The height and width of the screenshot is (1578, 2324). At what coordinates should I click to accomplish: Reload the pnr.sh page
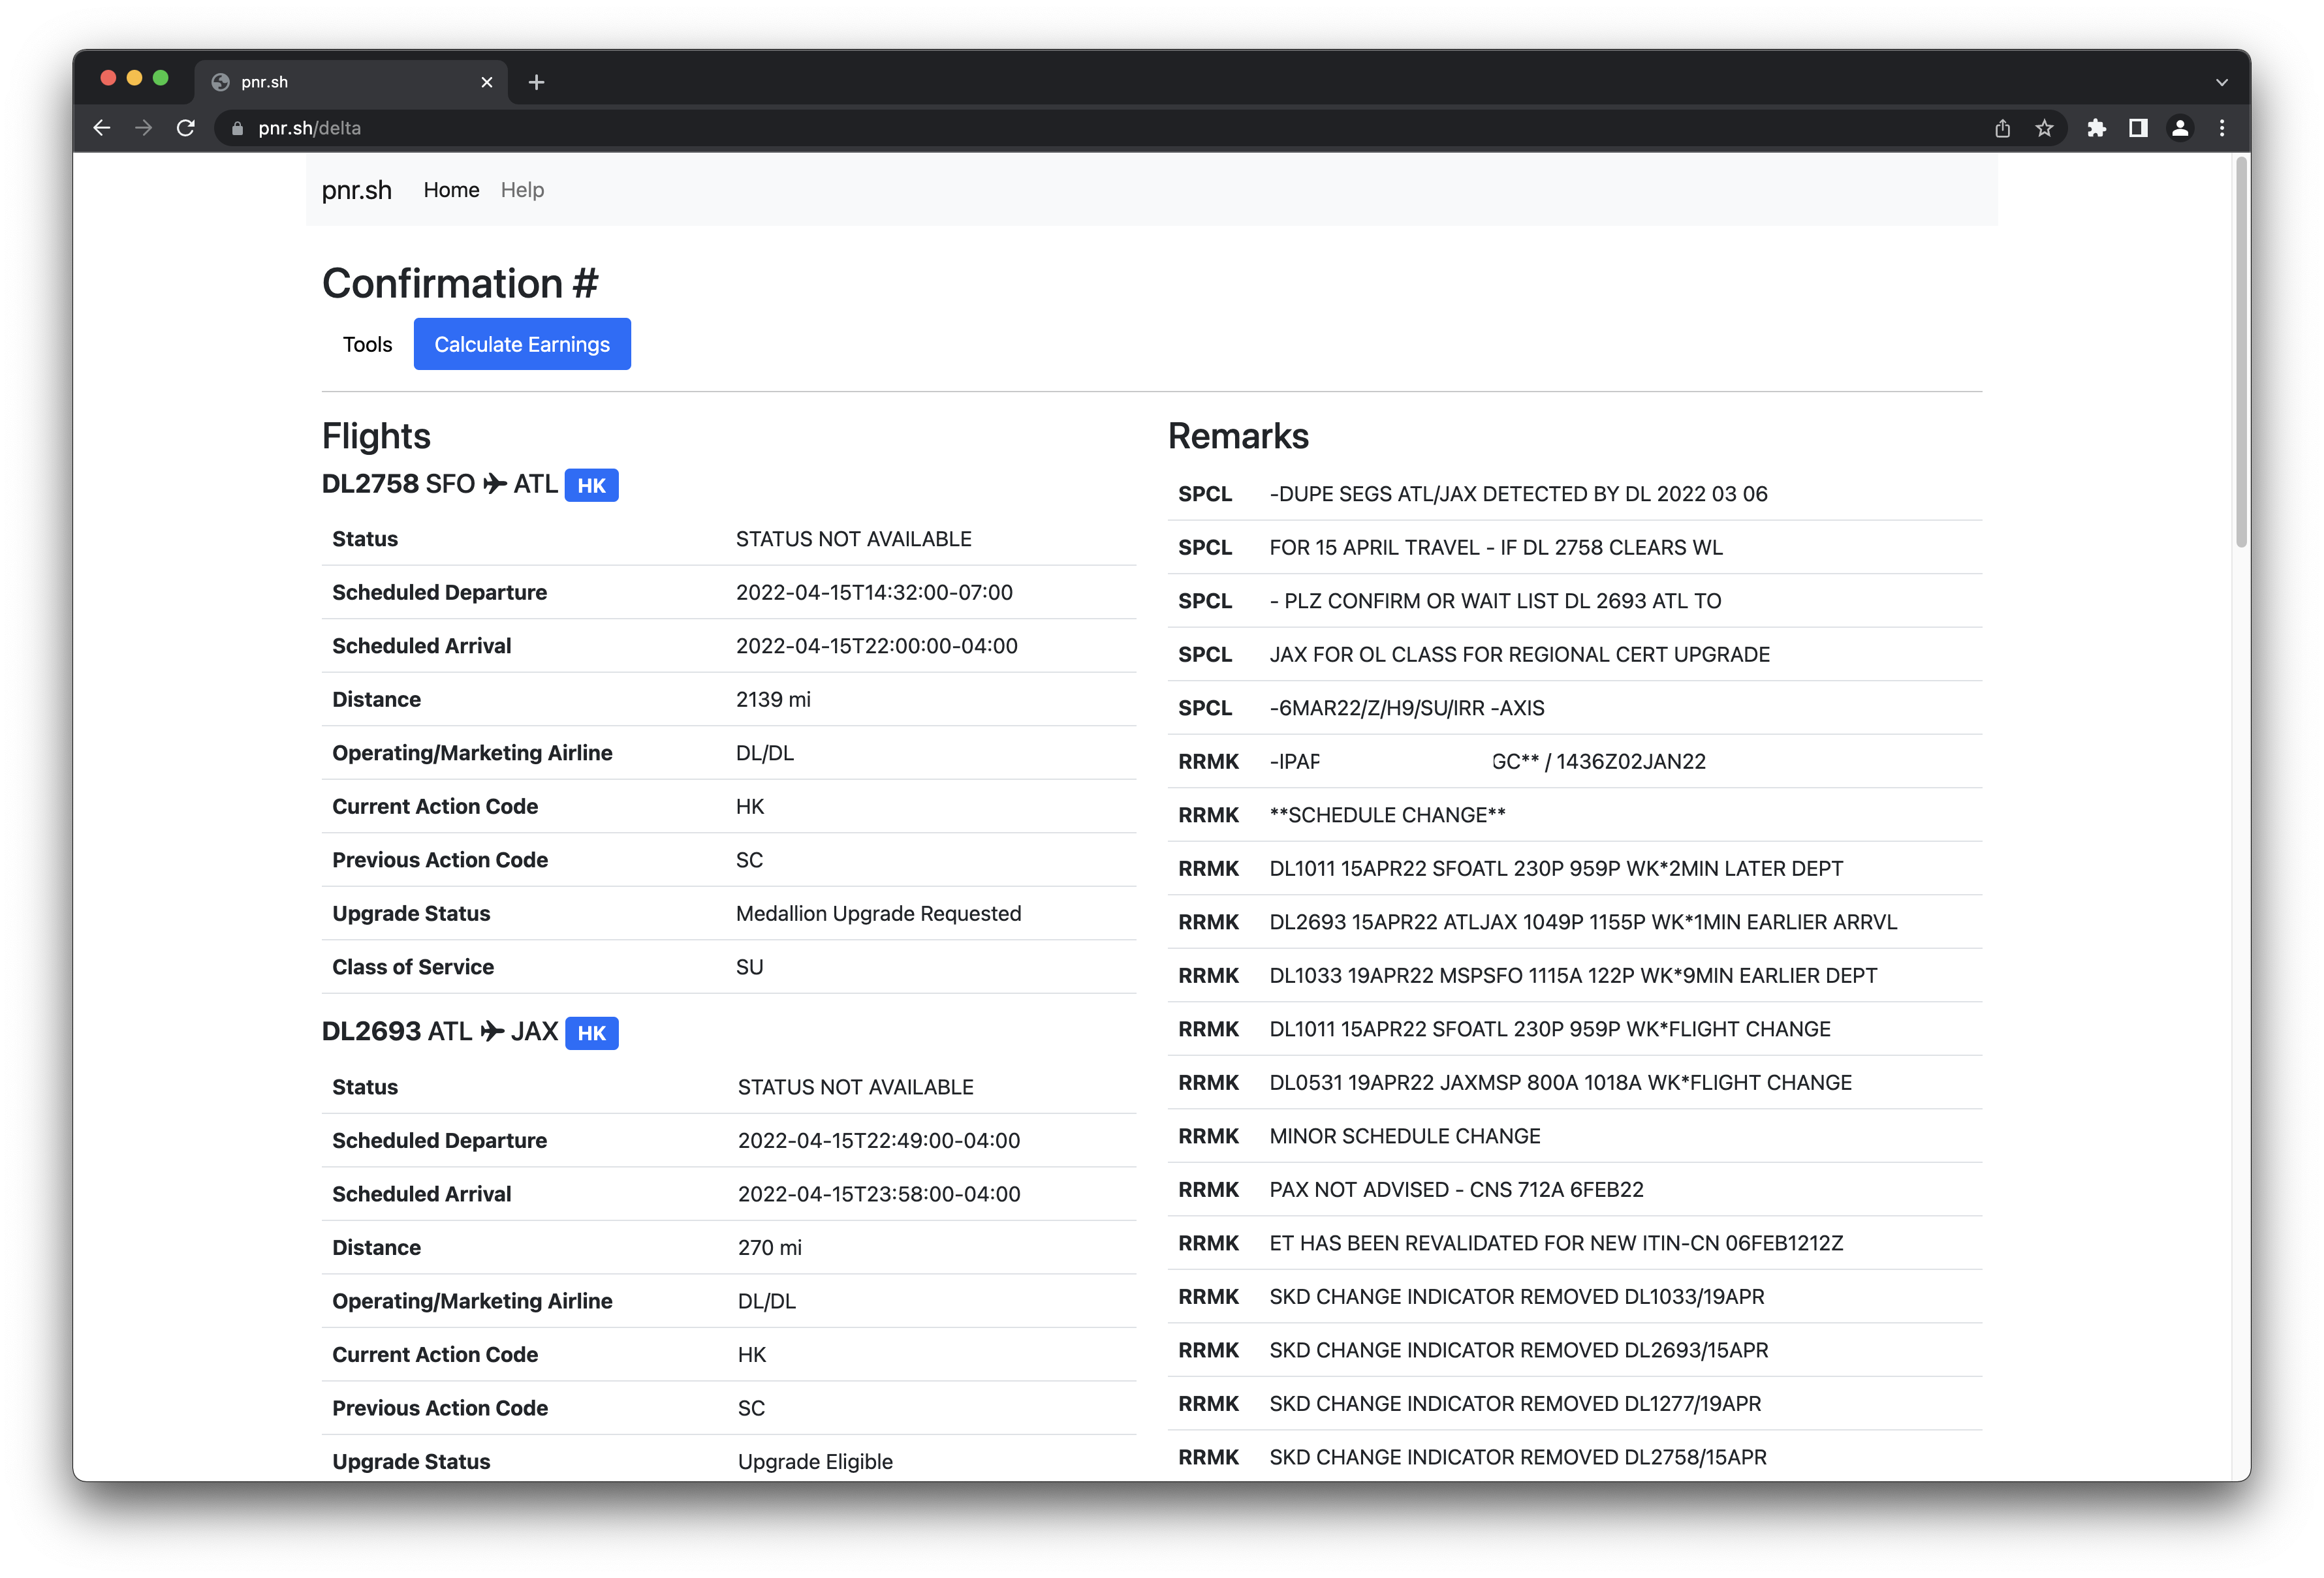[x=186, y=128]
